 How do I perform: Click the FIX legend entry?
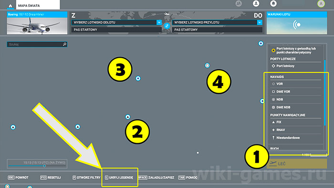(296, 122)
